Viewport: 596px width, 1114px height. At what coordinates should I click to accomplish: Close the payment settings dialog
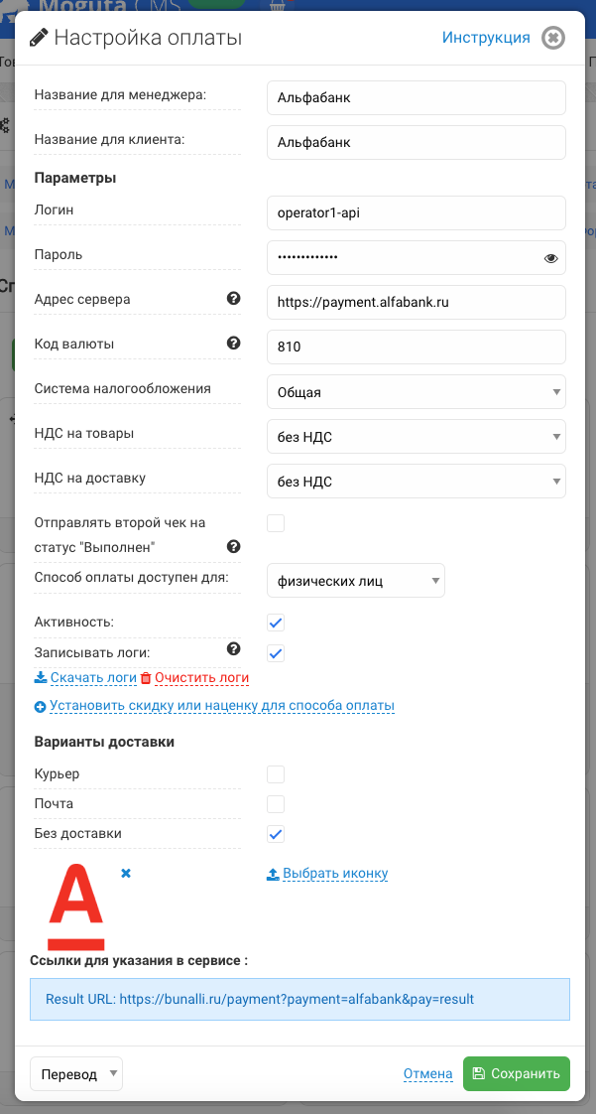(x=552, y=38)
